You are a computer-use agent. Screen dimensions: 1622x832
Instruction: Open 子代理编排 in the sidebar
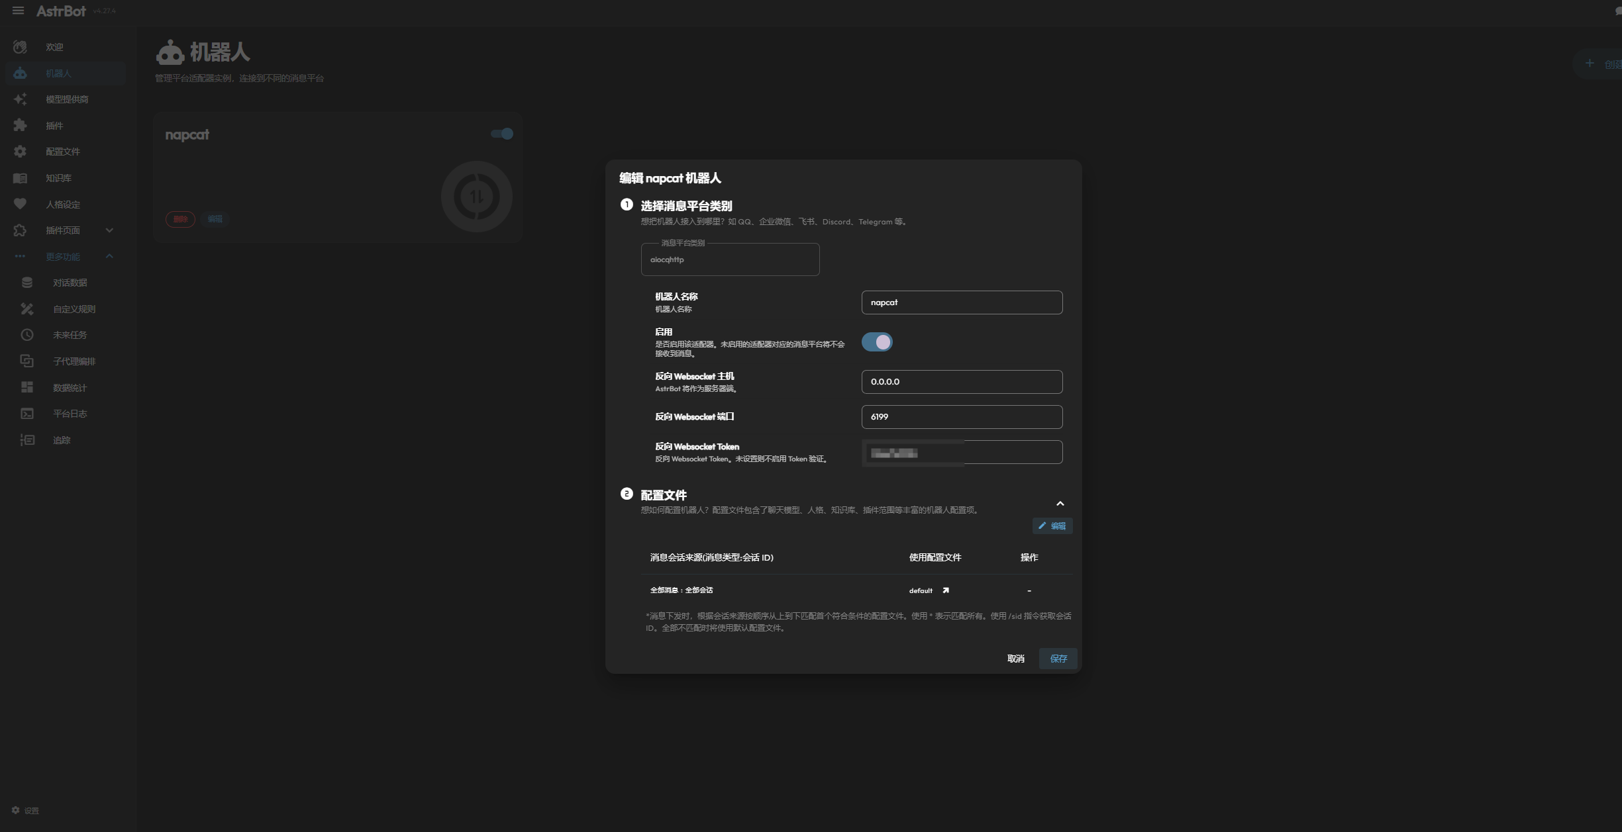(x=66, y=361)
